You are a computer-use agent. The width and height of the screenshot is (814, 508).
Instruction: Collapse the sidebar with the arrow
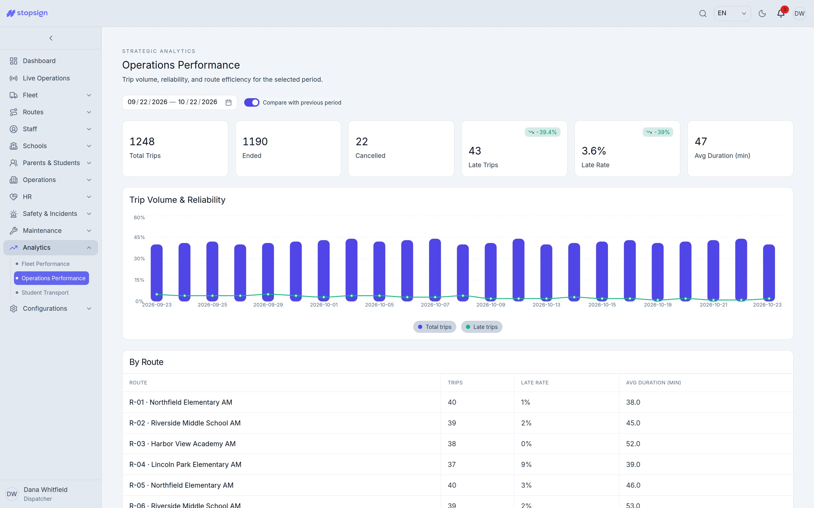point(51,38)
